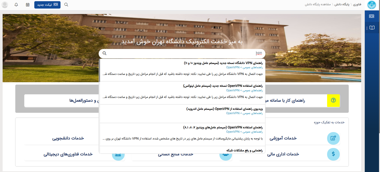Open the knowledge base book icon in the sidebar

(x=372, y=28)
